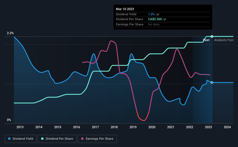This screenshot has width=238, height=147.
Task: Click the blue Dividend Yield legend dot
Action: pos(9,139)
